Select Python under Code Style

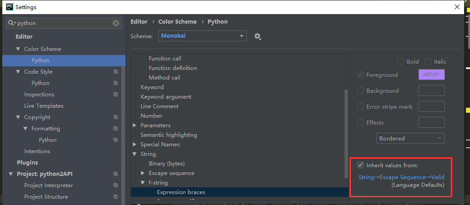coord(40,83)
